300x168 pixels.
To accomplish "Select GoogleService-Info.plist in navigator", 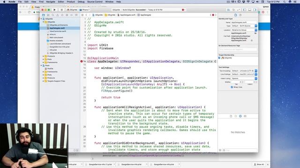I will [60, 47].
